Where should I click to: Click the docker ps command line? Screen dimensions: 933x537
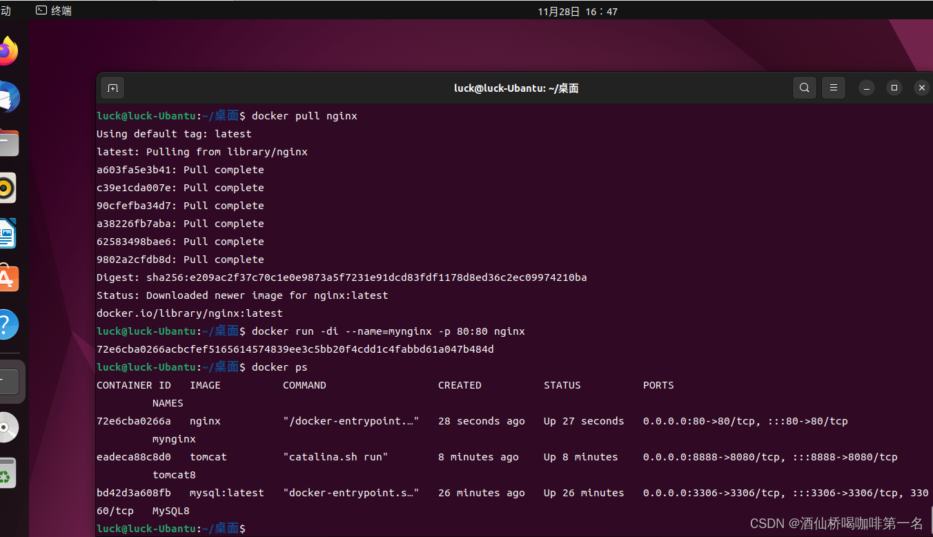[x=279, y=367]
